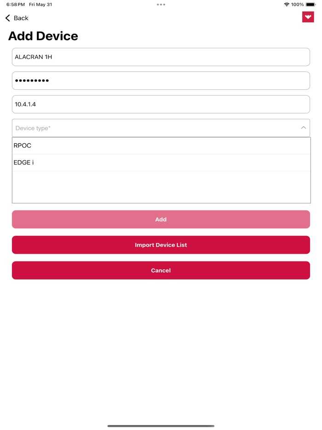
Task: Collapse the Device type dropdown via its chevron
Action: pyautogui.click(x=303, y=128)
